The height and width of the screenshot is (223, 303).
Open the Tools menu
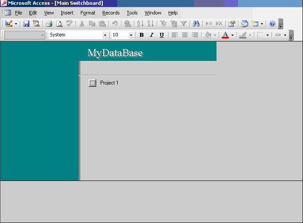(132, 13)
